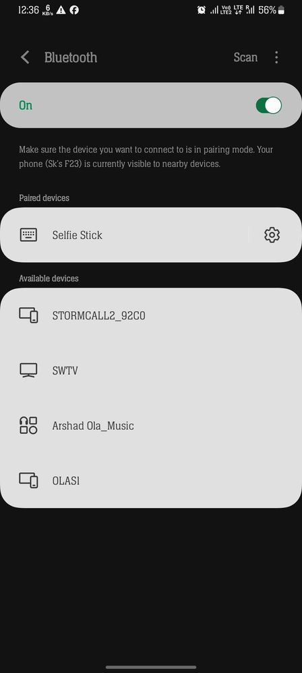Tap the Arshad Ola_Music headphone icon

(28, 425)
